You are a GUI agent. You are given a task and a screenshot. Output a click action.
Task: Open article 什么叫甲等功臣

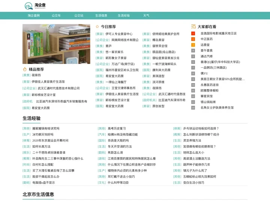[118, 183]
